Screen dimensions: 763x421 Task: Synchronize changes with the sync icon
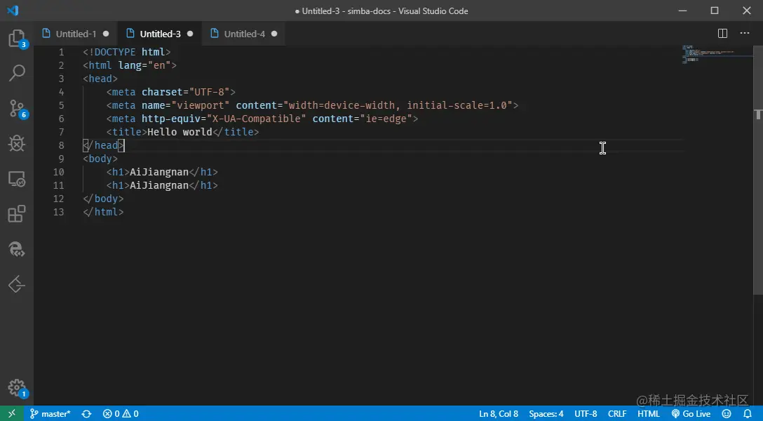(87, 414)
